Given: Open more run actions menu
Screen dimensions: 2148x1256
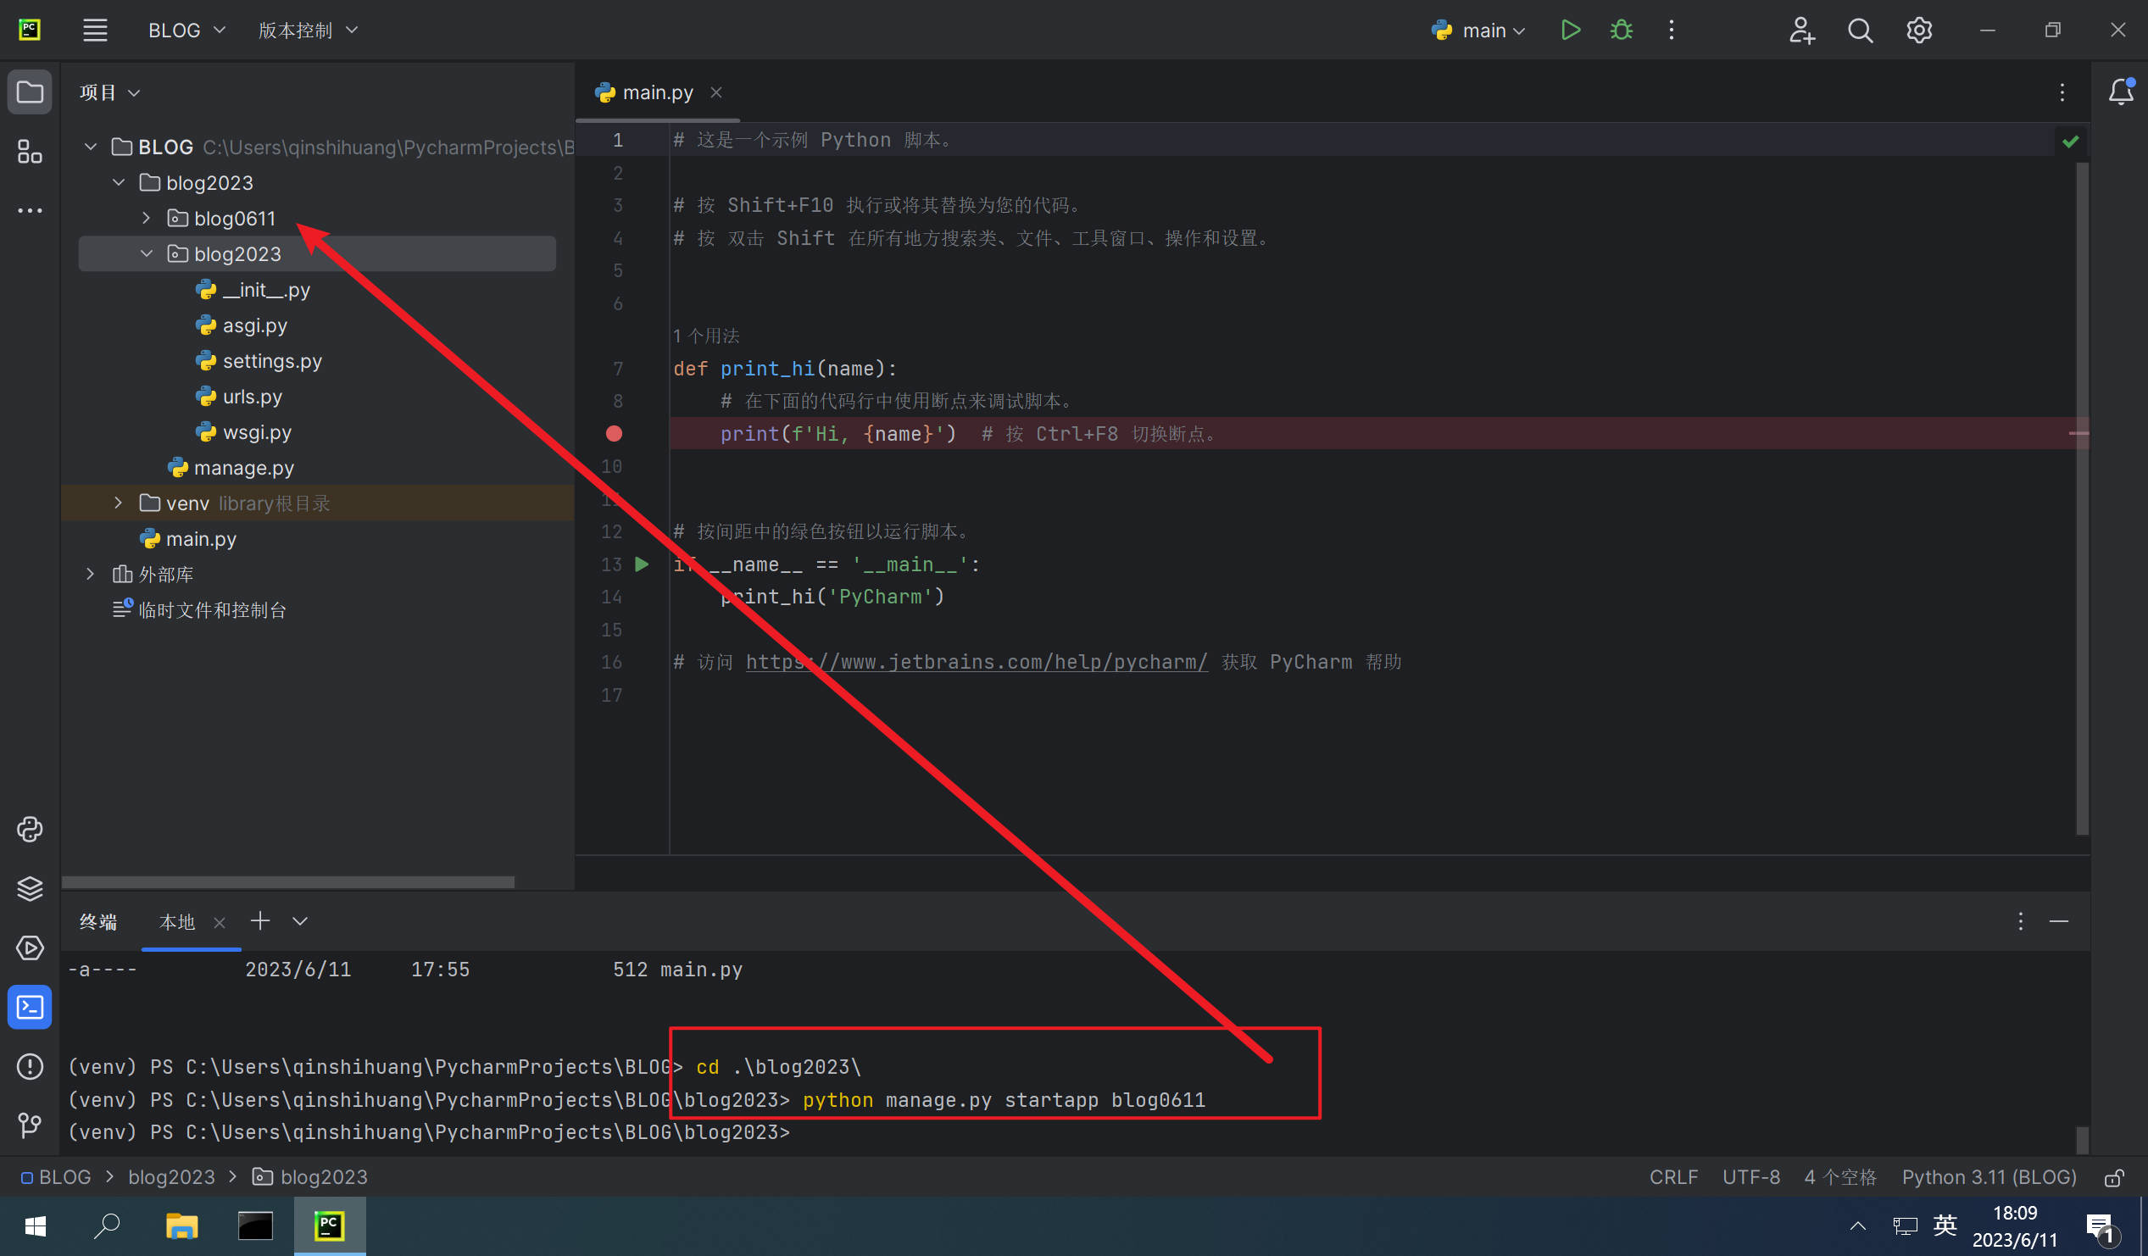Looking at the screenshot, I should click(1671, 30).
